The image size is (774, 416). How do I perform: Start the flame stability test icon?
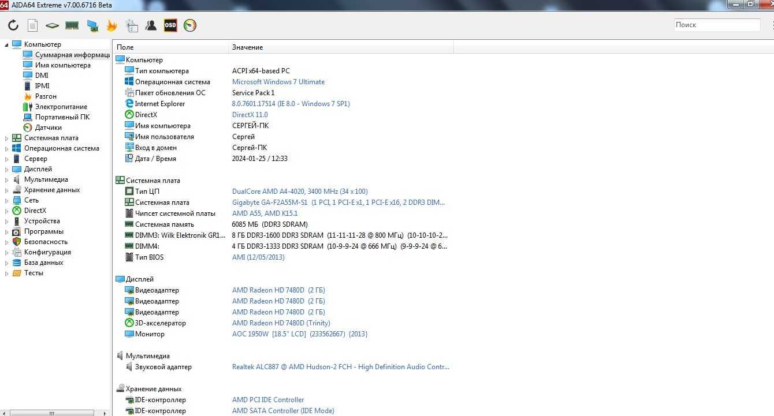(x=111, y=25)
